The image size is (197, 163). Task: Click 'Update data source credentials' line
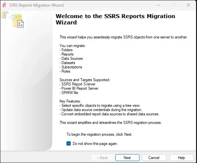[101, 110]
